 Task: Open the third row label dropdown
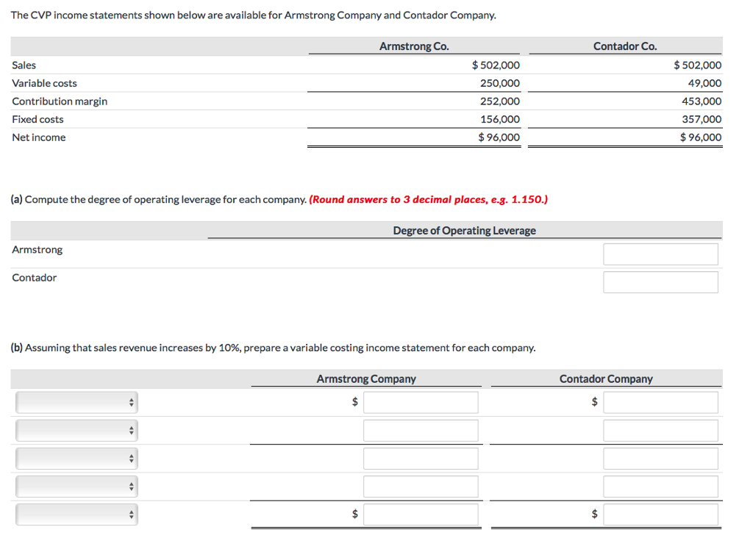[x=76, y=459]
